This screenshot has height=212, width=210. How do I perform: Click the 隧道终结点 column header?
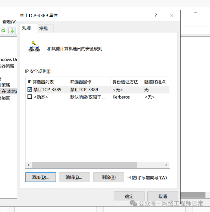click(x=156, y=82)
